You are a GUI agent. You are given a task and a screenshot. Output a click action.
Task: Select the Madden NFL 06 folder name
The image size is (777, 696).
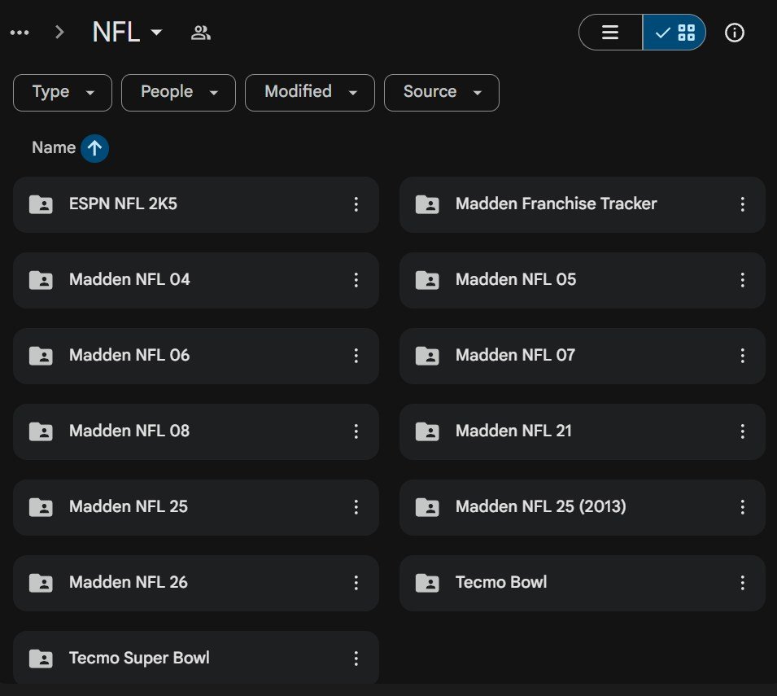129,355
